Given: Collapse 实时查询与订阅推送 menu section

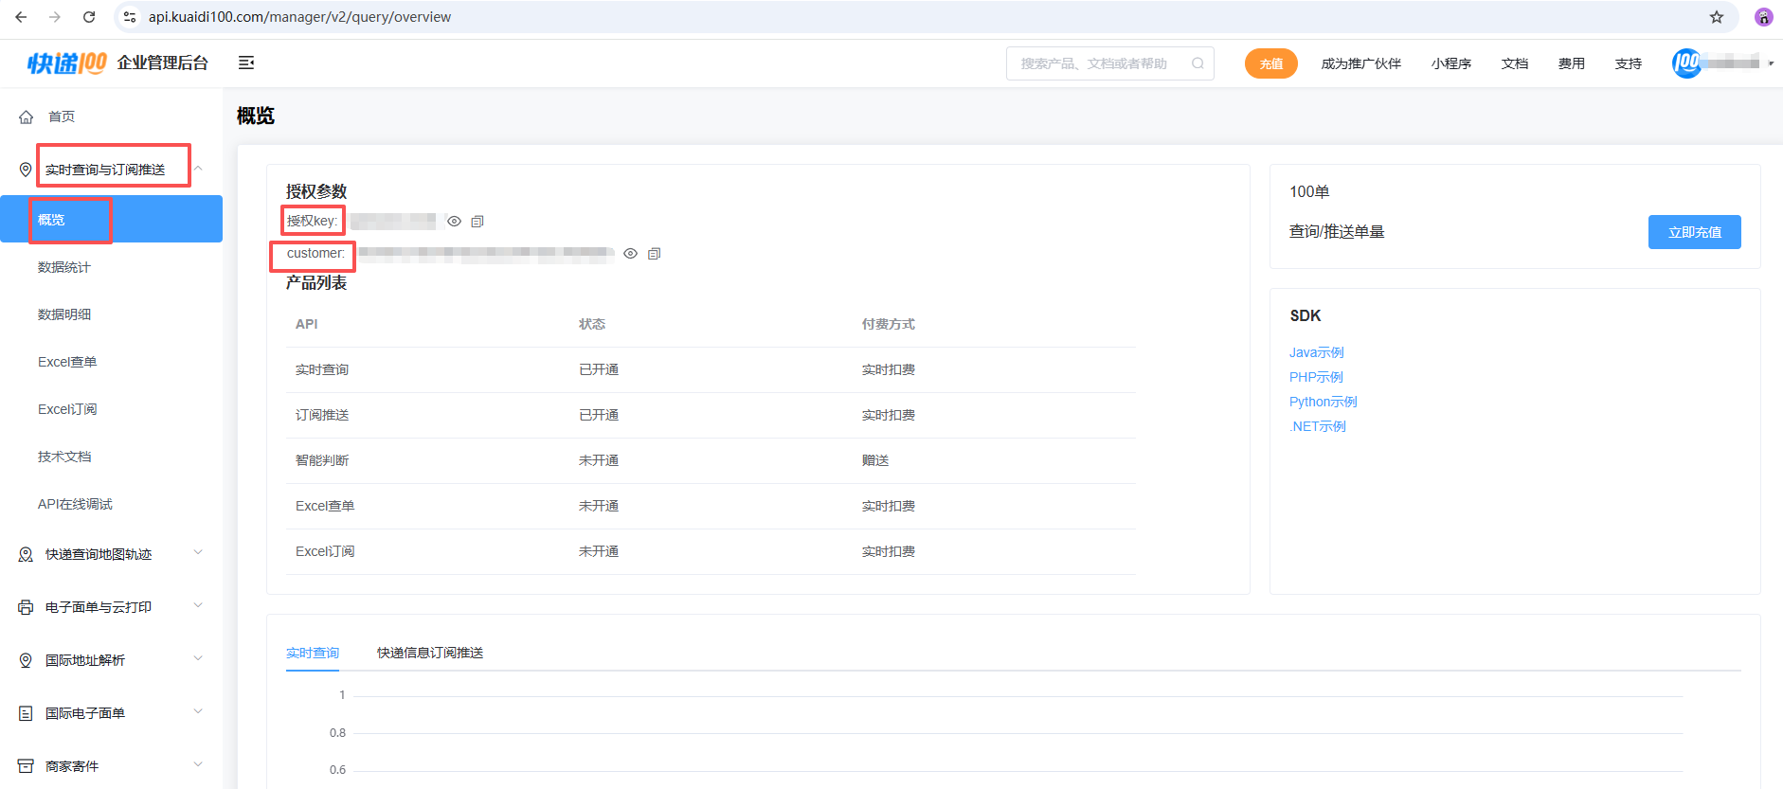Looking at the screenshot, I should pos(198,169).
